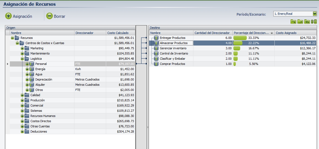Click the green minus Borrar icon
The width and height of the screenshot is (319, 149).
point(50,16)
